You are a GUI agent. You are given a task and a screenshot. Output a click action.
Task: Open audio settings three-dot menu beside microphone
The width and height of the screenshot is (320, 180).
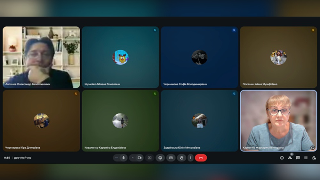117,158
